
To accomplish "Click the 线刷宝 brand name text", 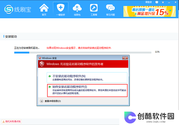I will (23, 10).
